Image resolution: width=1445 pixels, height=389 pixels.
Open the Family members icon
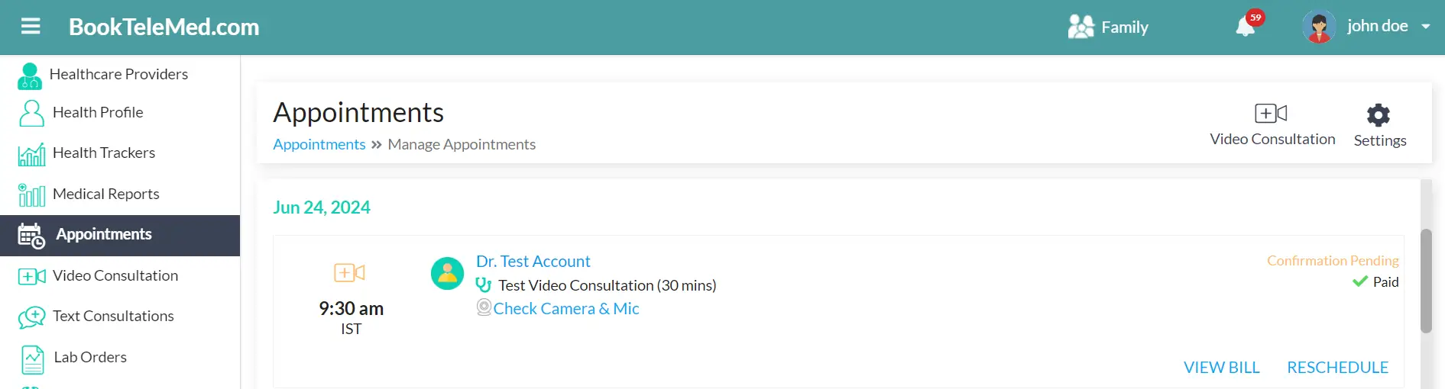(x=1081, y=27)
